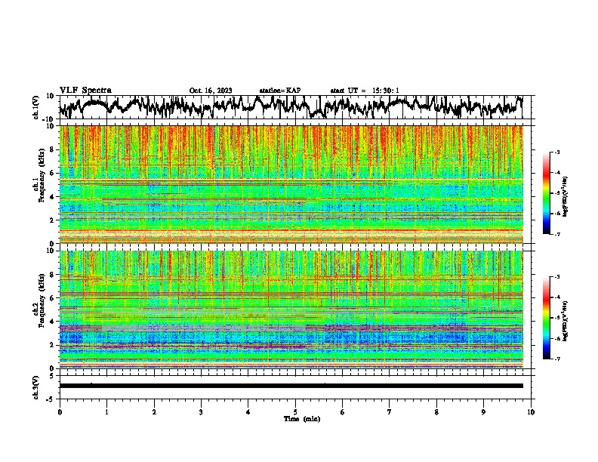
Task: Click the black ch.3 voltage trace bar
Action: (x=291, y=386)
